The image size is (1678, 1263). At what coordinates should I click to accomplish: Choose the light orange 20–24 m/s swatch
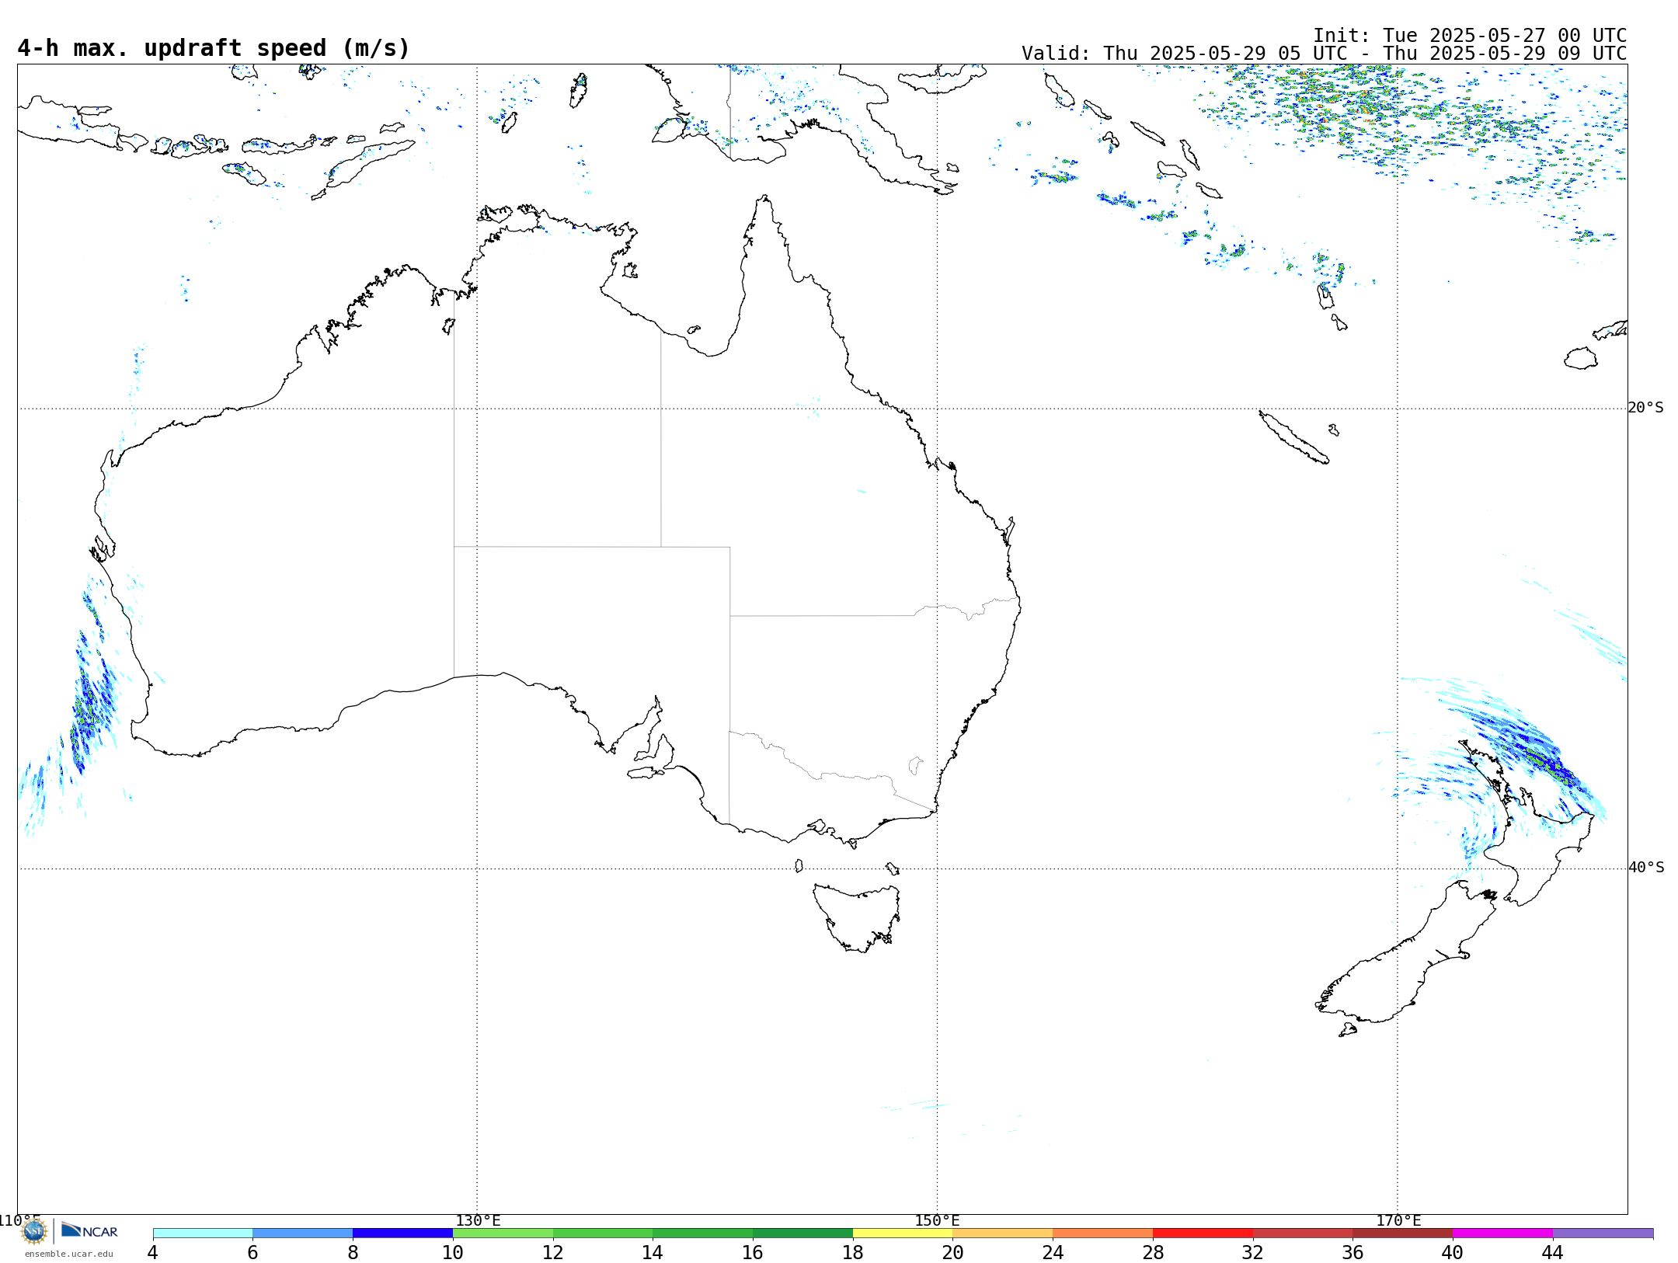click(x=1003, y=1233)
